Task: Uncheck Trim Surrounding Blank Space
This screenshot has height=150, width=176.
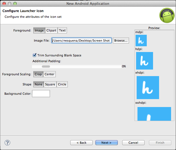Action: 34,55
